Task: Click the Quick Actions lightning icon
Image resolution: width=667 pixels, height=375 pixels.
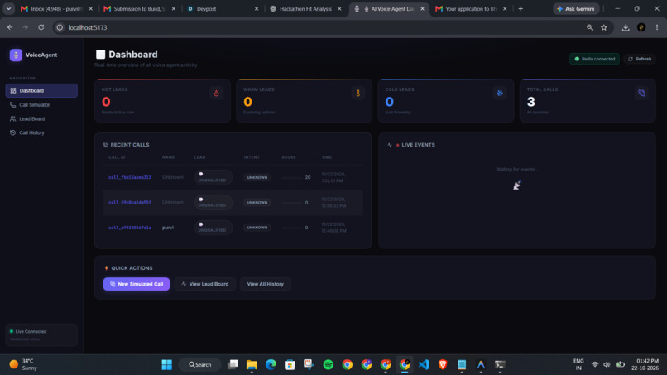Action: tap(107, 268)
